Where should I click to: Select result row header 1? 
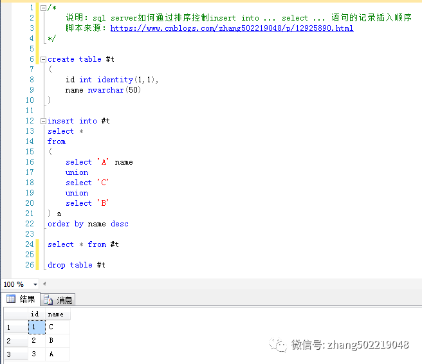point(16,327)
